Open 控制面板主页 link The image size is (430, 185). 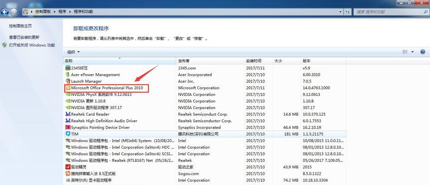20,26
